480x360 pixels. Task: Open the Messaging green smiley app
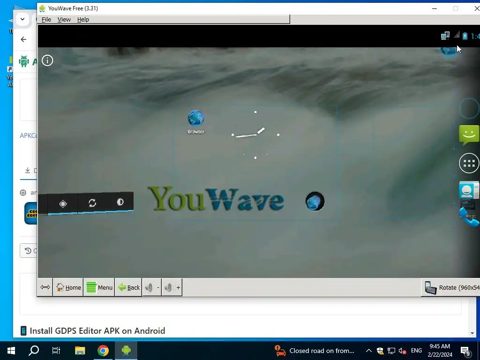click(x=469, y=135)
